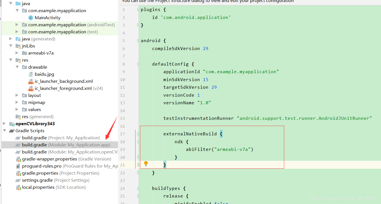Click the settings.gradle elephant icon

[x=18, y=180]
